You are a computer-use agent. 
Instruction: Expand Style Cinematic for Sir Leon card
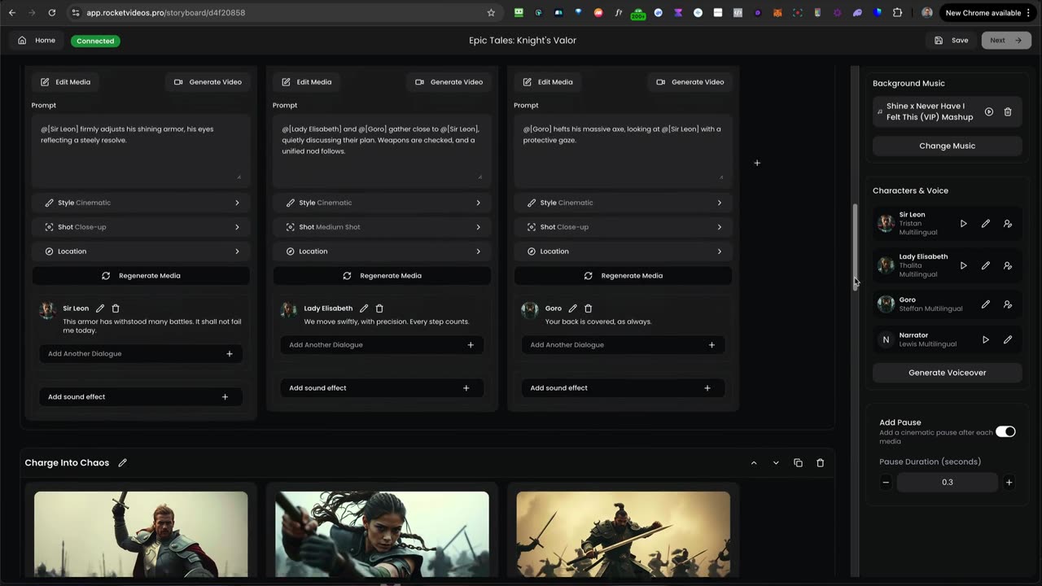[x=141, y=203]
